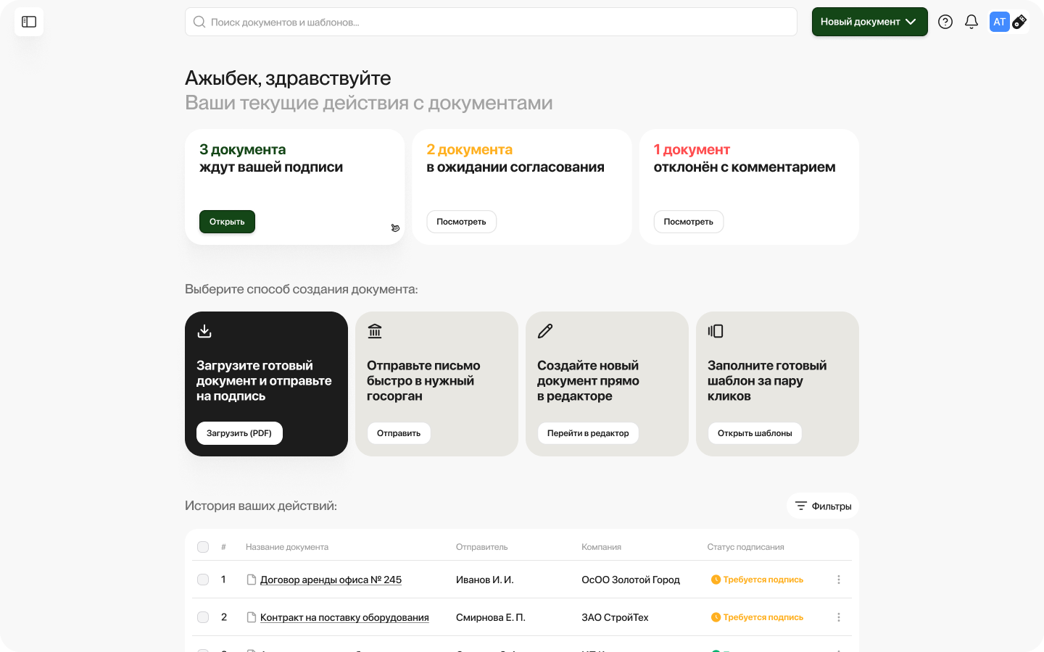Click the document icon next to Договор аренды офиса
The image size is (1044, 652).
(x=250, y=579)
